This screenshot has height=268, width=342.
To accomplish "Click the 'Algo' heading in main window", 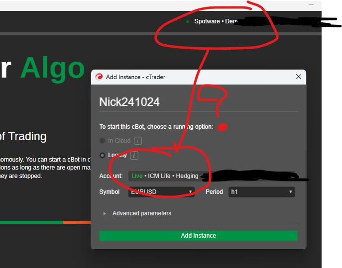I will (53, 69).
